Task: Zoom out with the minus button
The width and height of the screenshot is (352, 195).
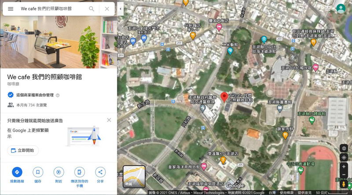Action: pos(344,175)
